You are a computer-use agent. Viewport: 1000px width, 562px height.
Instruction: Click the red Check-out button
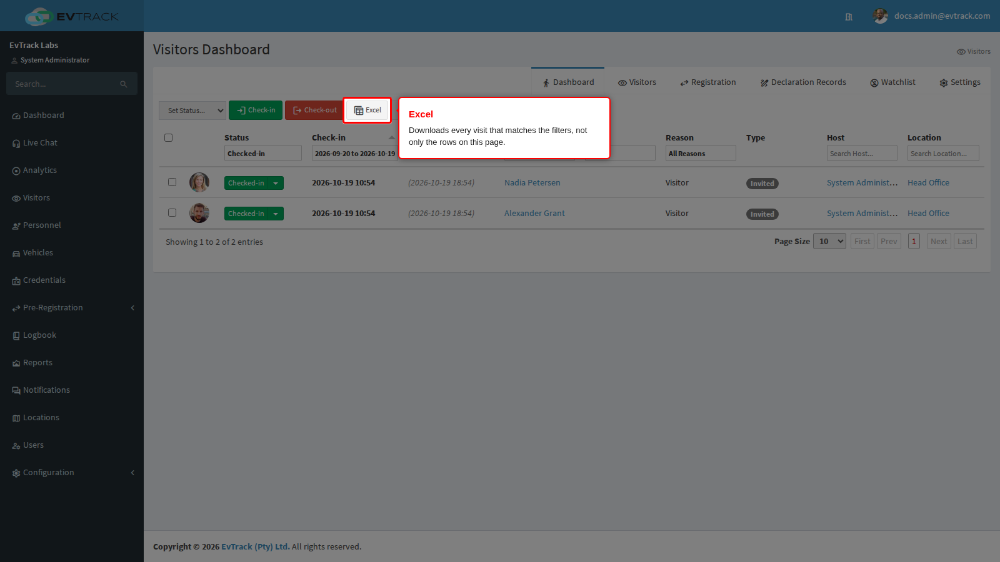(314, 110)
